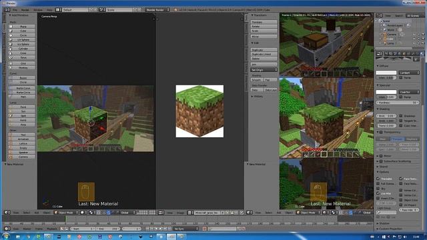427x240 pixels.
Task: Add a Text object
Action: pyautogui.click(x=22, y=135)
